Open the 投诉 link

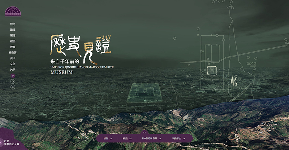[x=108, y=138]
